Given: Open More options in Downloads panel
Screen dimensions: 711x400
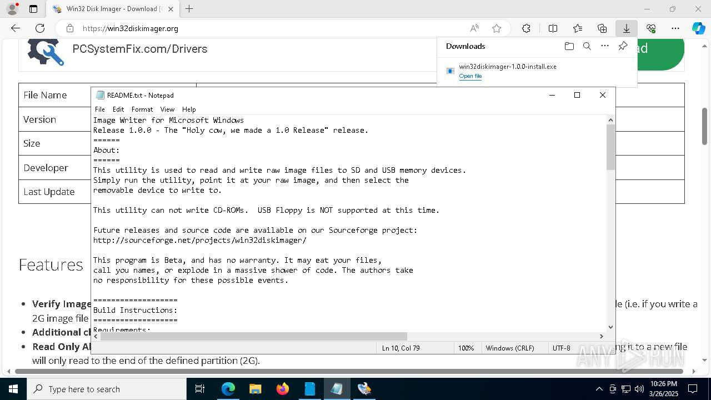Looking at the screenshot, I should pos(605,46).
